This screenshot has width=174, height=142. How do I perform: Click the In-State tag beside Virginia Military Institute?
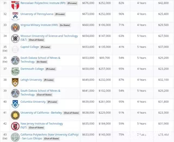(65, 25)
